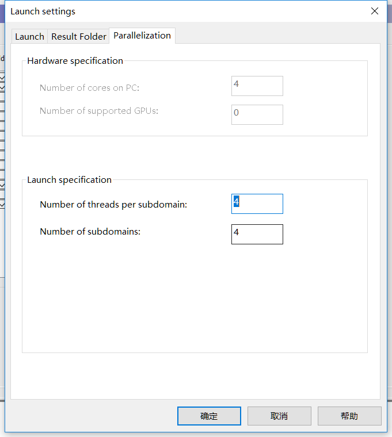Click the Number of subdomains input field

[x=257, y=234]
